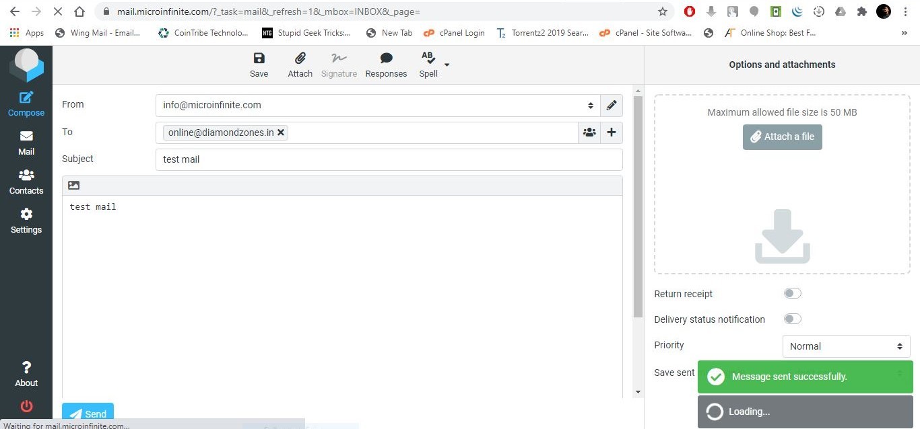Open the From address dropdown
920x429 pixels.
click(x=378, y=105)
